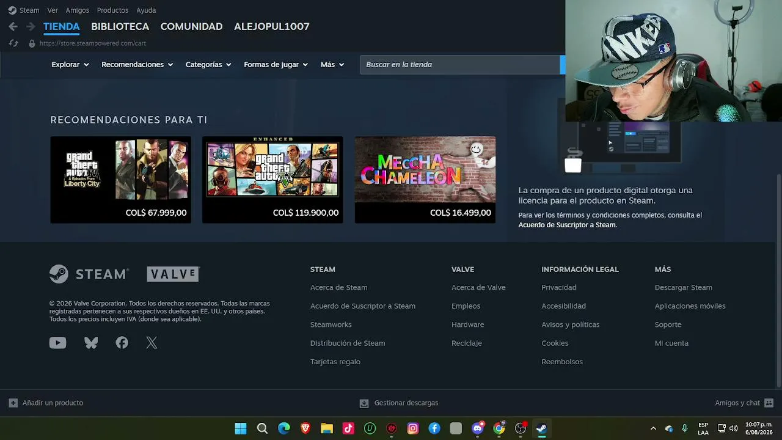Click the Valve logo in the footer

pyautogui.click(x=173, y=274)
